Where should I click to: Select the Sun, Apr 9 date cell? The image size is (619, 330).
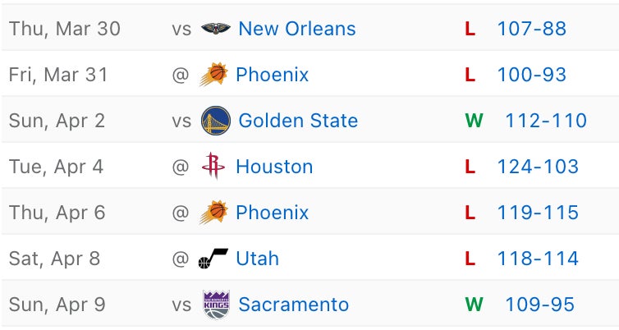(x=57, y=305)
